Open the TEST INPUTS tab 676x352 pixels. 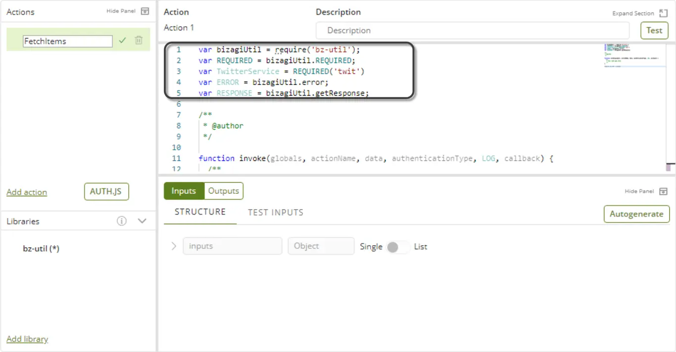click(276, 213)
